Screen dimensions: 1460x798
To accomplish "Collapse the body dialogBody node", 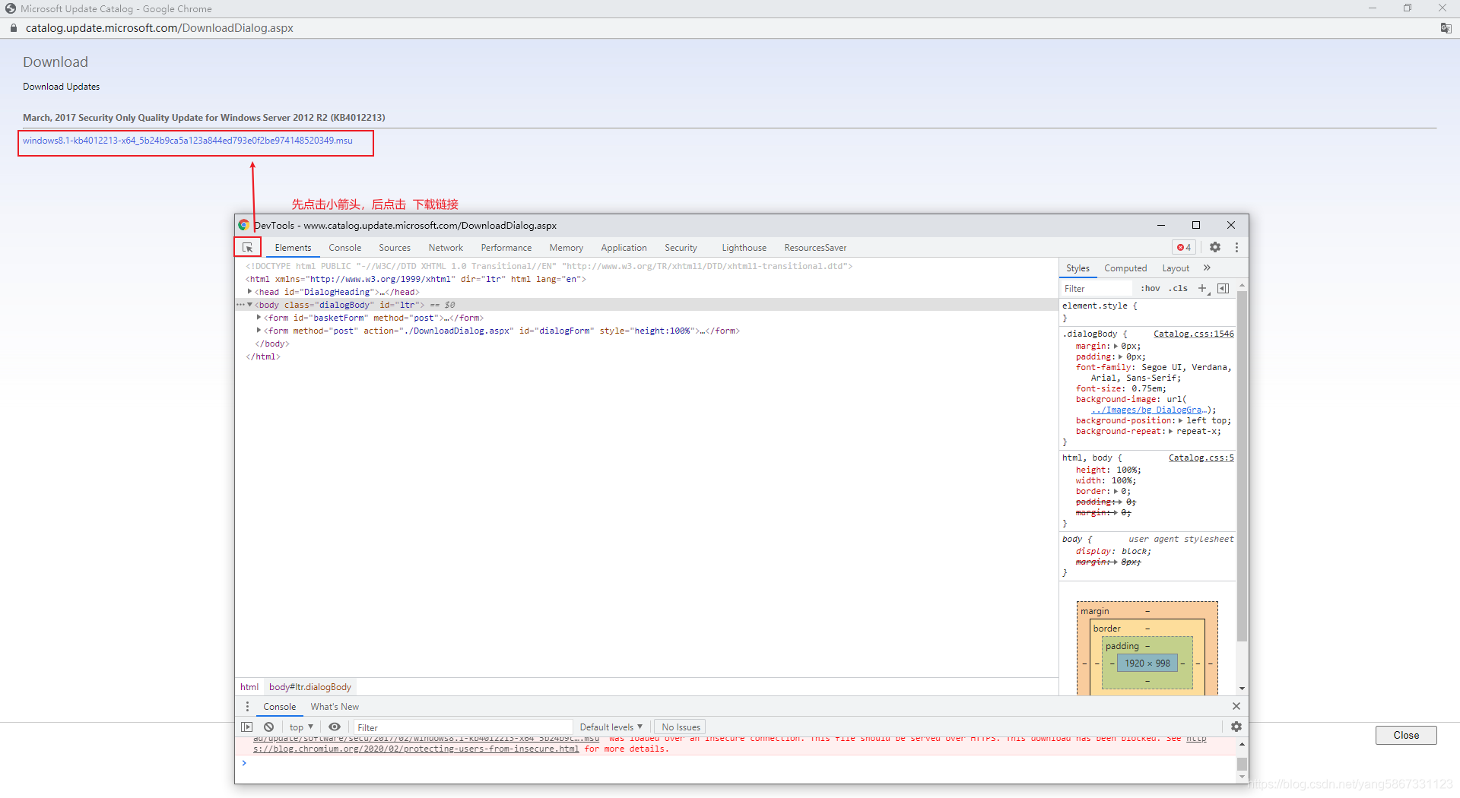I will coord(249,305).
